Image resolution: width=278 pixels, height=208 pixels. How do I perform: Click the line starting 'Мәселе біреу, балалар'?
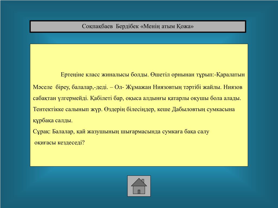point(138,87)
